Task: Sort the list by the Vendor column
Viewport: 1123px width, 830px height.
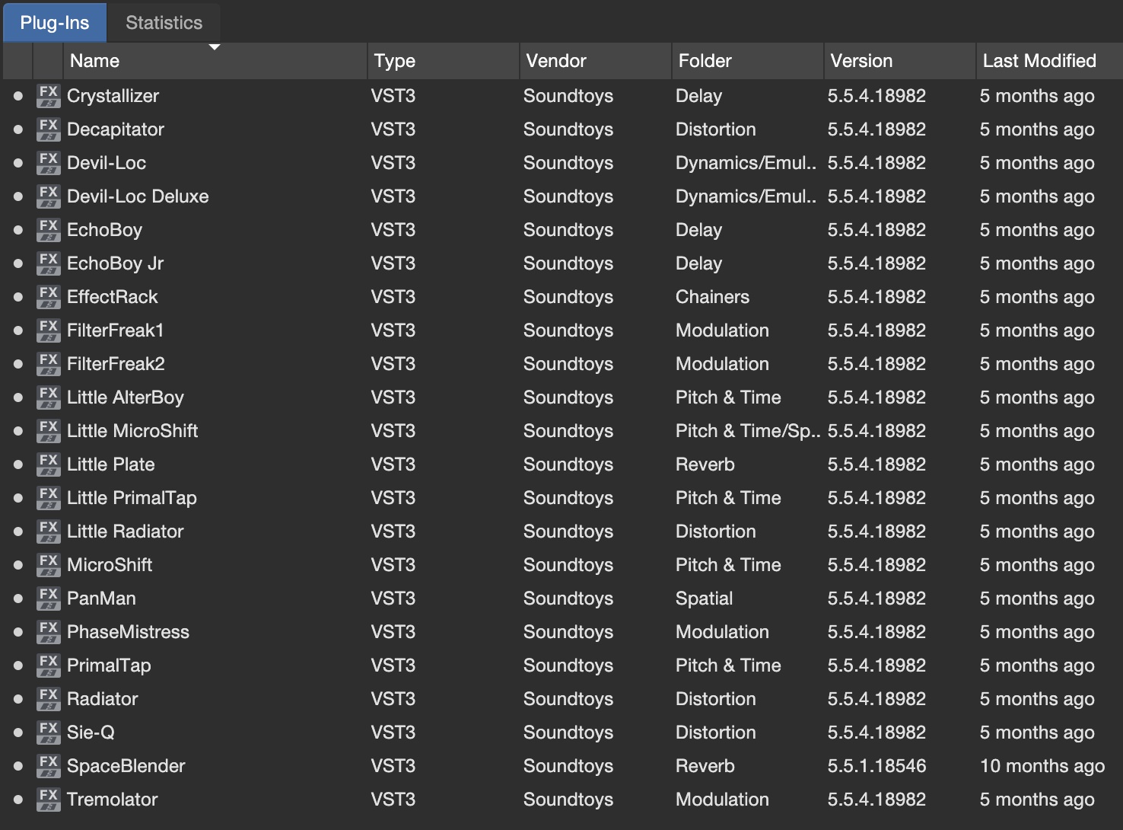Action: [x=556, y=61]
